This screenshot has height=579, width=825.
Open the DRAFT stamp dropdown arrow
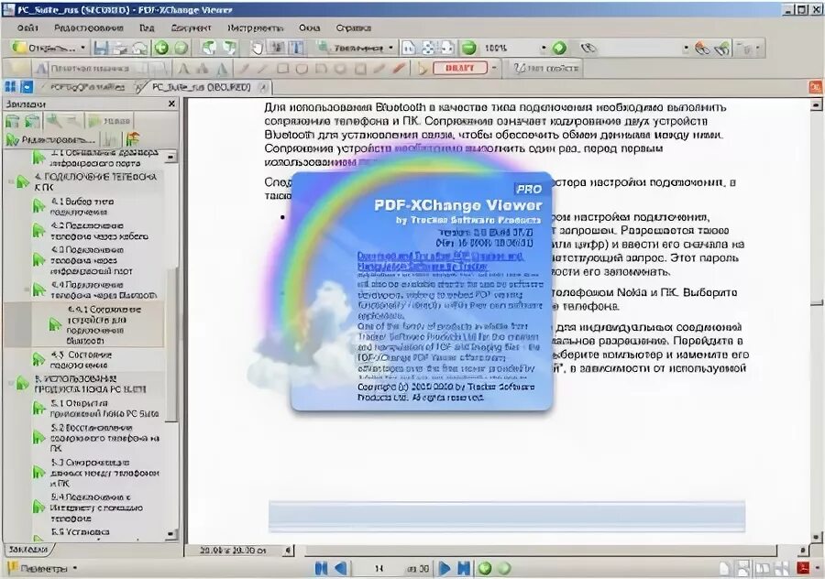pos(494,69)
